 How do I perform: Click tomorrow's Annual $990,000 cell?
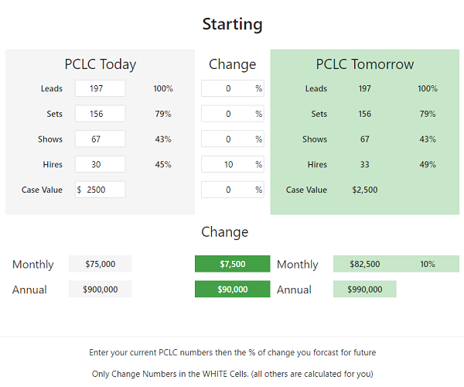[x=364, y=289]
